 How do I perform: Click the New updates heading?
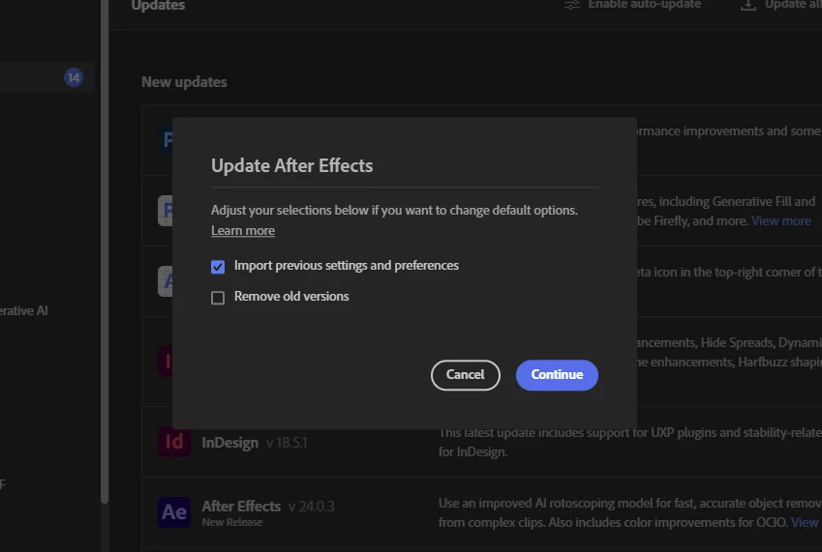(x=184, y=82)
